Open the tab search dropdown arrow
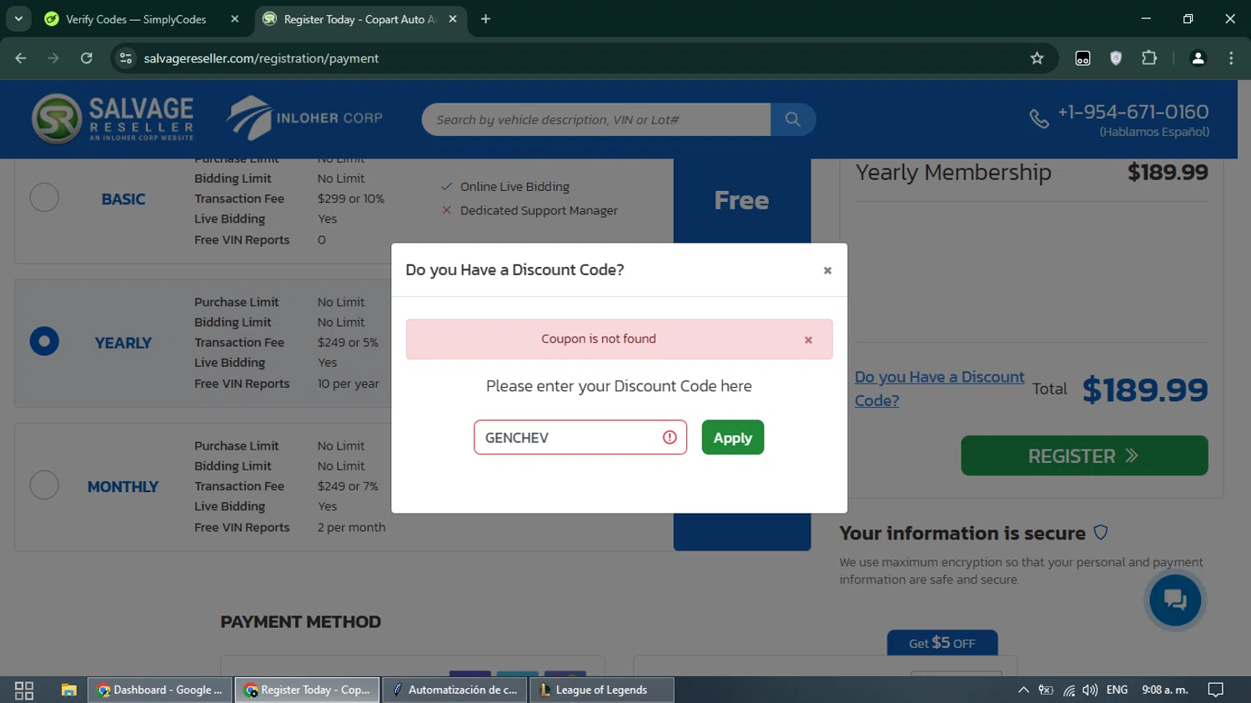The image size is (1251, 703). (x=18, y=18)
